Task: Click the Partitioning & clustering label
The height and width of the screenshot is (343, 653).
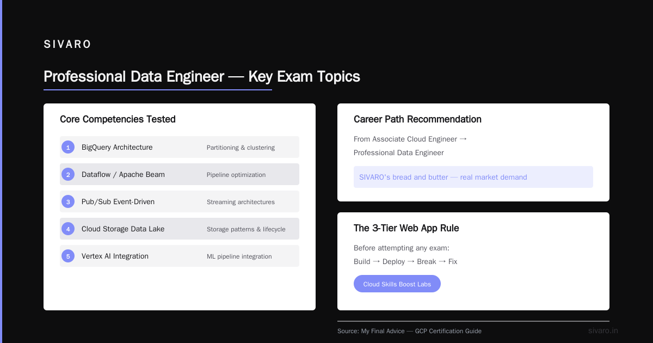Action: point(241,148)
